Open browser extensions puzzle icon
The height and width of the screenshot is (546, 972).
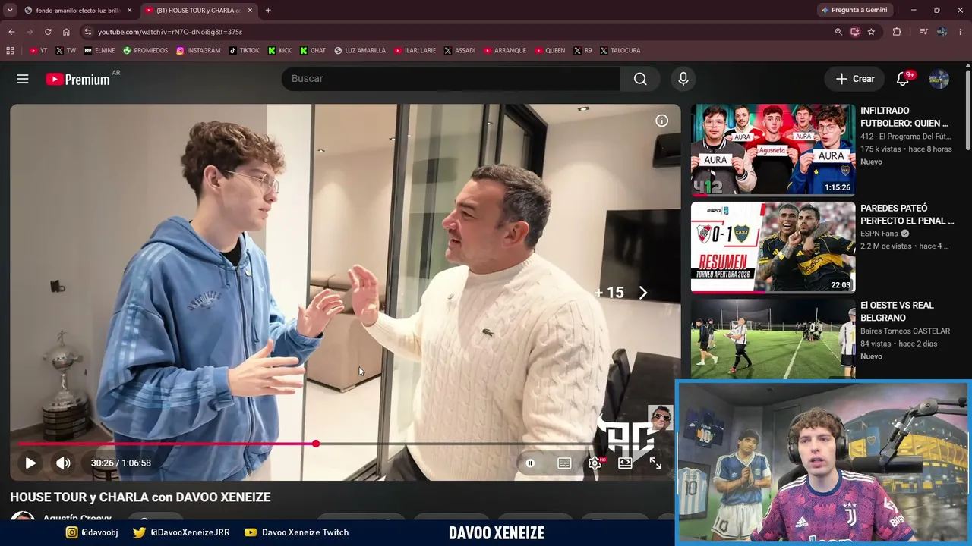point(897,32)
